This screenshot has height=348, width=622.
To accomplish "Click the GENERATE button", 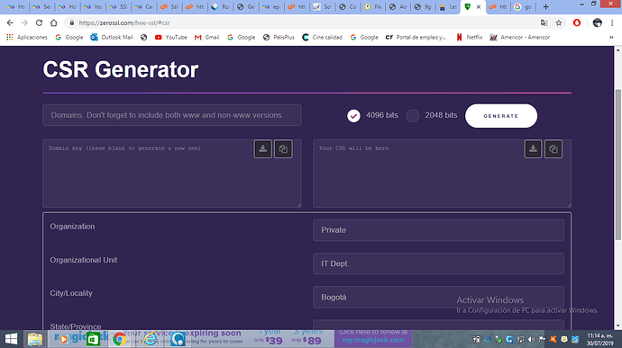I will coord(501,116).
